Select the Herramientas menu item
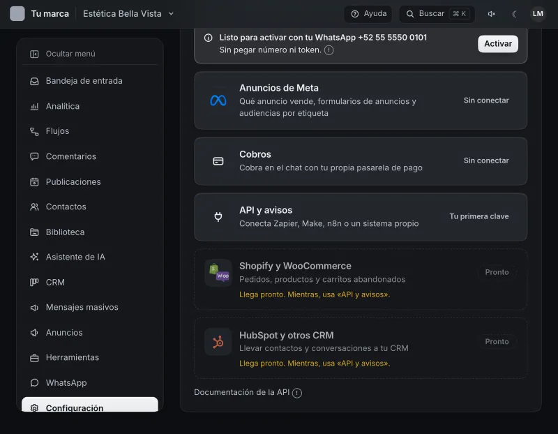The width and height of the screenshot is (558, 434). pyautogui.click(x=90, y=358)
